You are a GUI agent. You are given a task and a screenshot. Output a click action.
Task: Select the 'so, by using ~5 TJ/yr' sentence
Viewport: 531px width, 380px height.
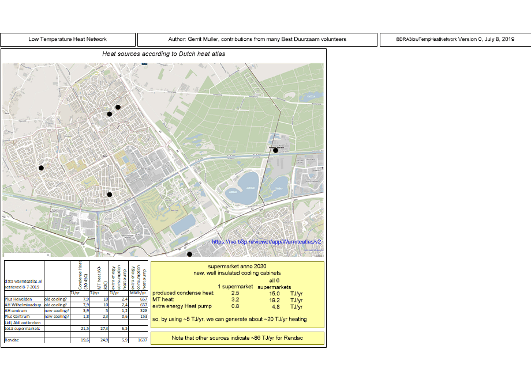(x=230, y=319)
